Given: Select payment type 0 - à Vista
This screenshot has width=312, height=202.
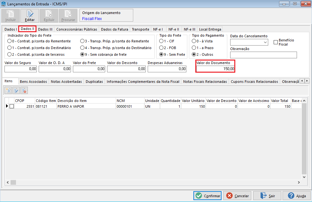Looking at the screenshot, I should tap(202, 41).
